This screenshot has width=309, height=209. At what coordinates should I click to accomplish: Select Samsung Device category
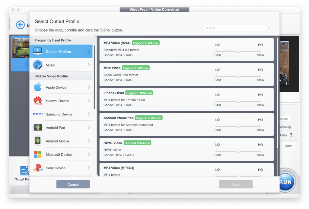click(x=61, y=114)
